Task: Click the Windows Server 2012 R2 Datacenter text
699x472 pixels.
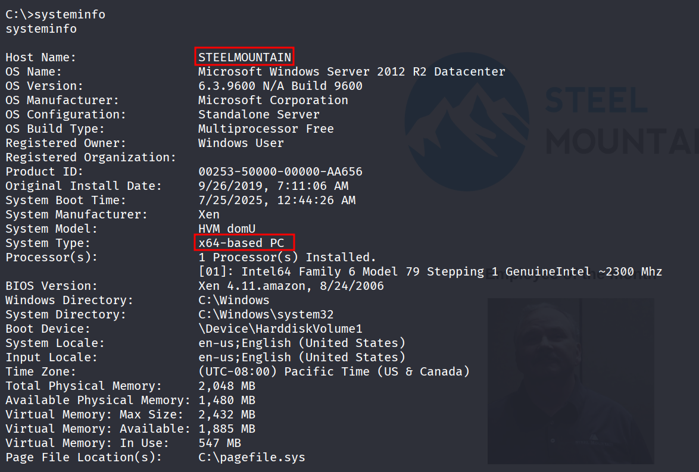Action: point(351,71)
